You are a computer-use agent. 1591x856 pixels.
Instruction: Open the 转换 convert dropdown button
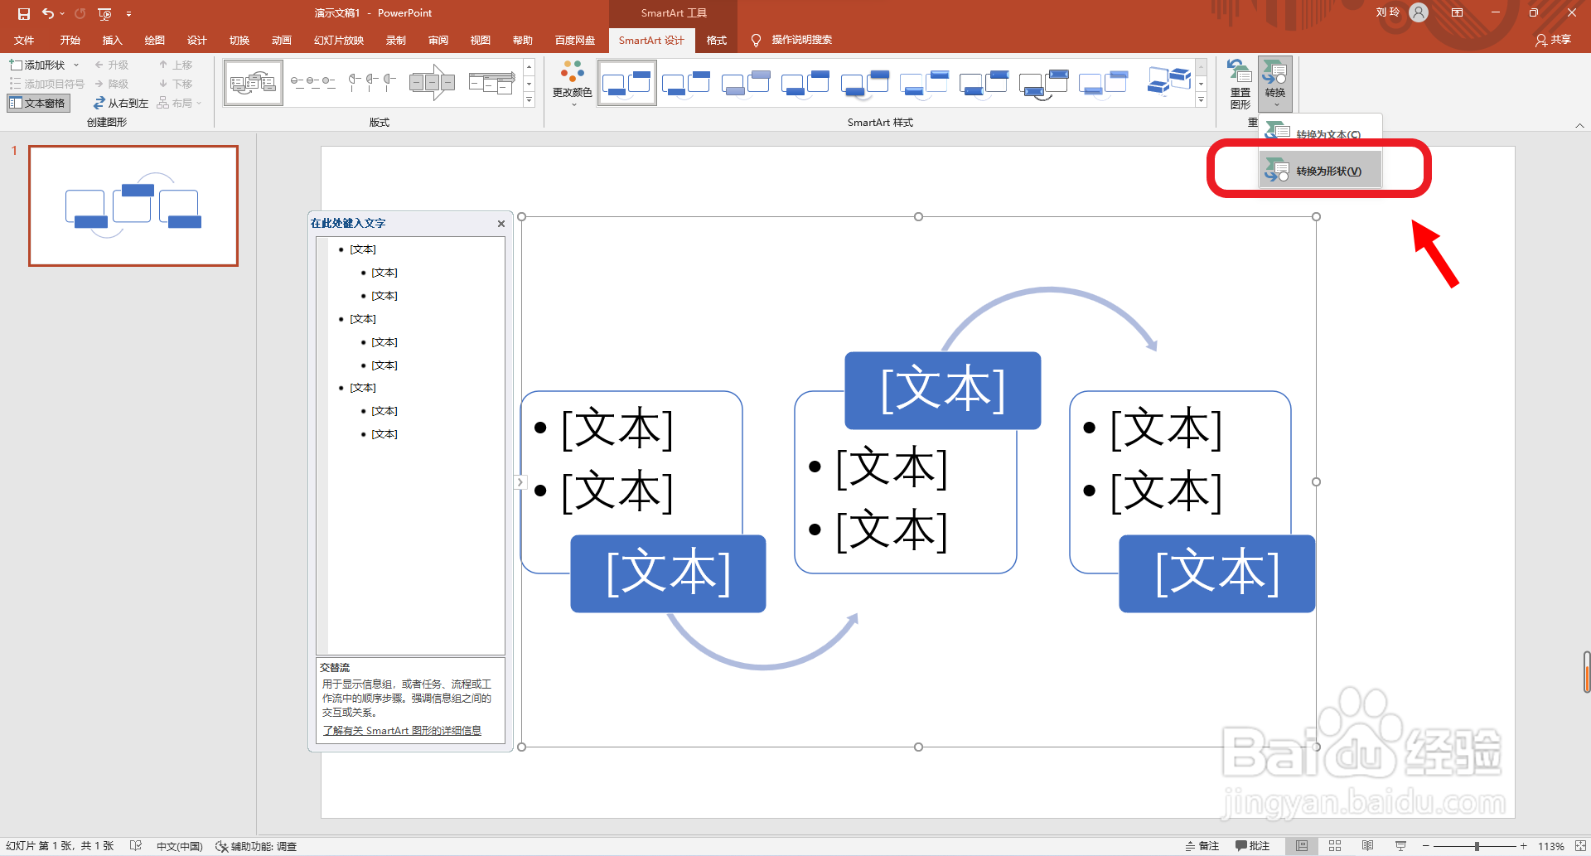(x=1275, y=85)
